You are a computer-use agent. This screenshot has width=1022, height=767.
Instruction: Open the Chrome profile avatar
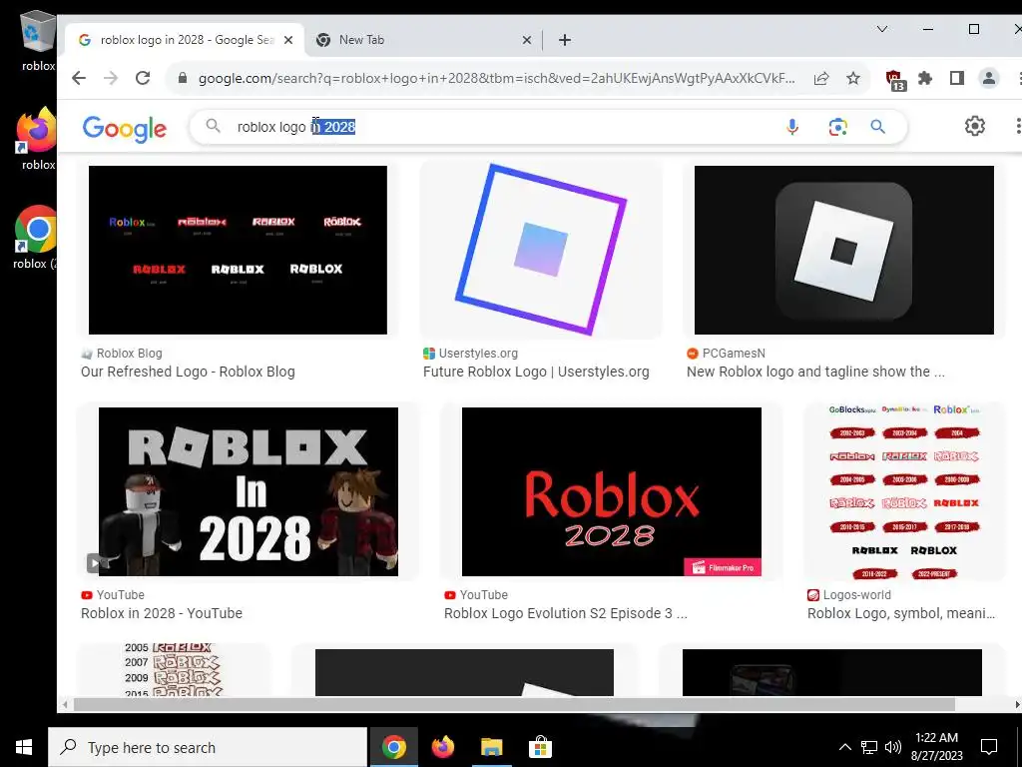click(x=989, y=78)
